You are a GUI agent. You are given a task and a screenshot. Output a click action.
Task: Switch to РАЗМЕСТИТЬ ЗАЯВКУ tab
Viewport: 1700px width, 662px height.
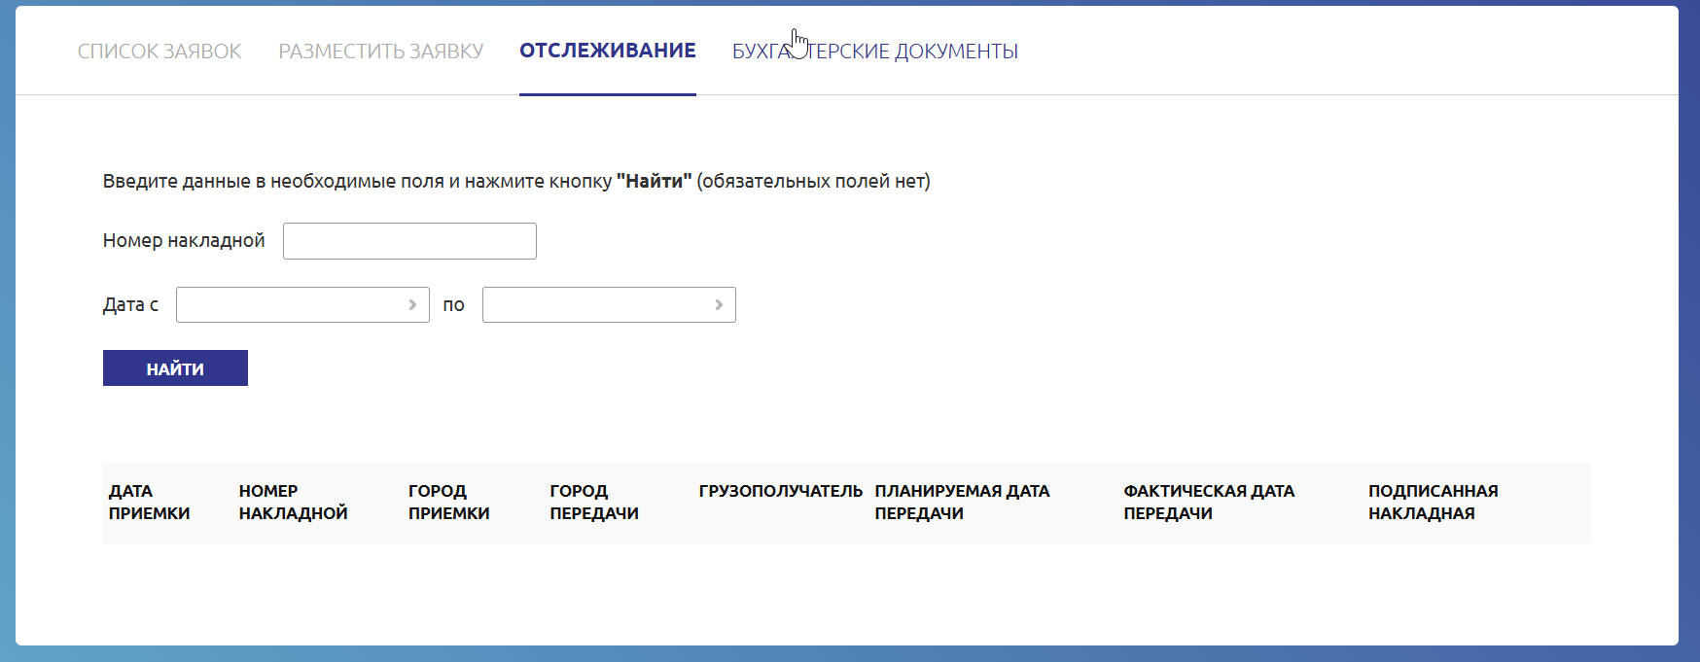pyautogui.click(x=381, y=51)
